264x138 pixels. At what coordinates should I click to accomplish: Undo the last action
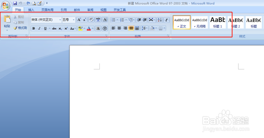20,3
